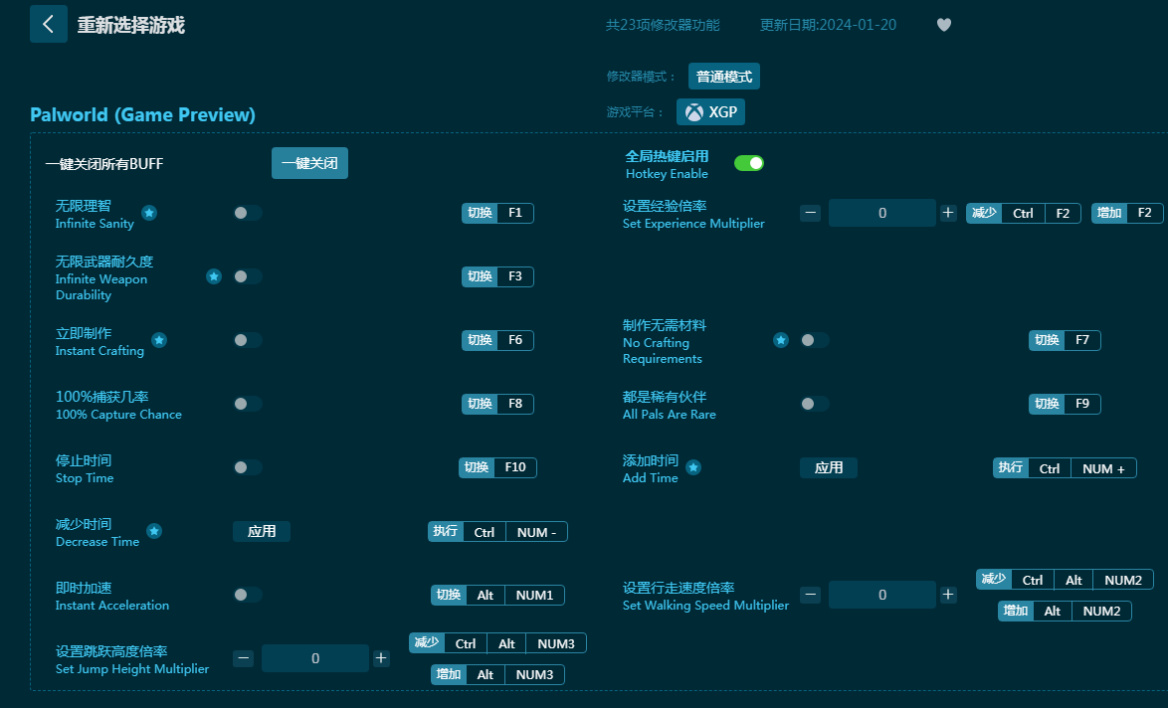Click star icon next to Infinite Sanity

149,213
